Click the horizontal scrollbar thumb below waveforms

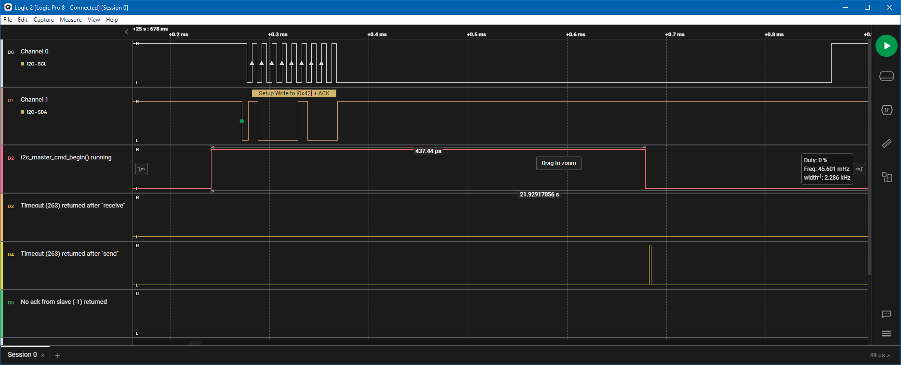[195, 343]
